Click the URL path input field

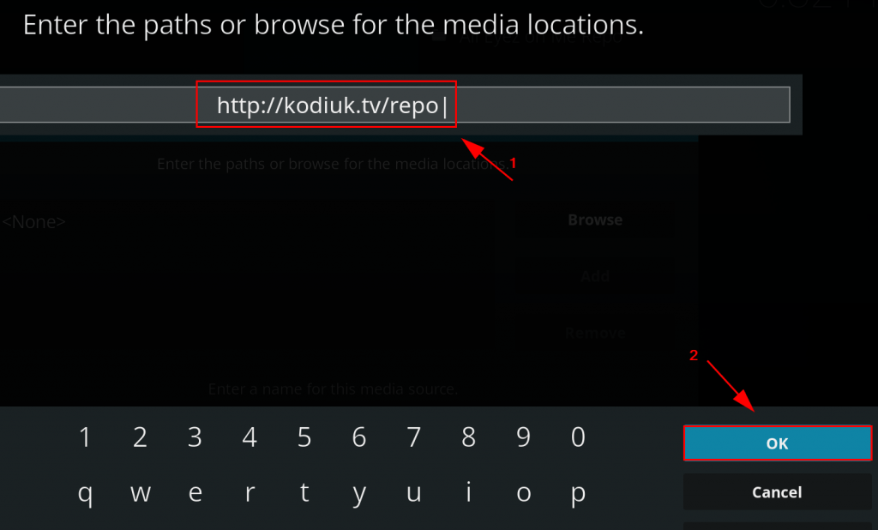[x=394, y=105]
